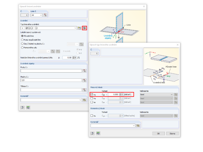Screen dimensions: 203x152
Task: Close Upravit typ liniového uvolnění dialog
Action: (178, 45)
